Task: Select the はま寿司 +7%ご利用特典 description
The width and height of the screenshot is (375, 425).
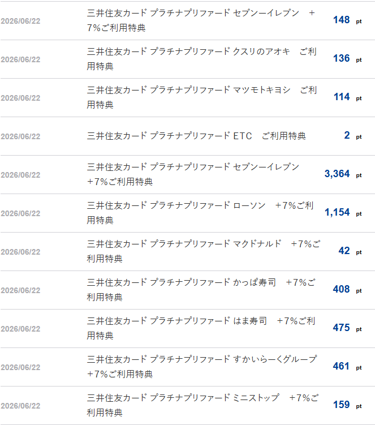Action: (x=201, y=328)
